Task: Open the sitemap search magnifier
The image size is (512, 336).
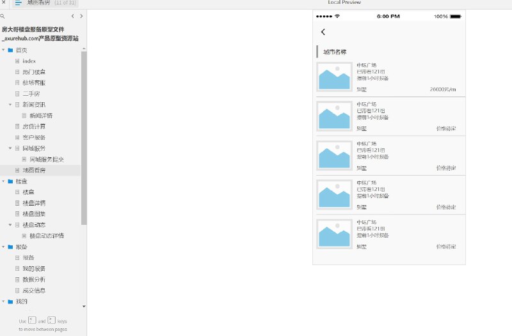Action: point(3,16)
